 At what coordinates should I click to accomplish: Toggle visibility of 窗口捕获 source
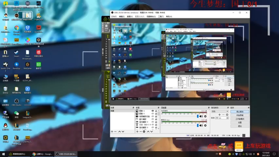[153, 119]
